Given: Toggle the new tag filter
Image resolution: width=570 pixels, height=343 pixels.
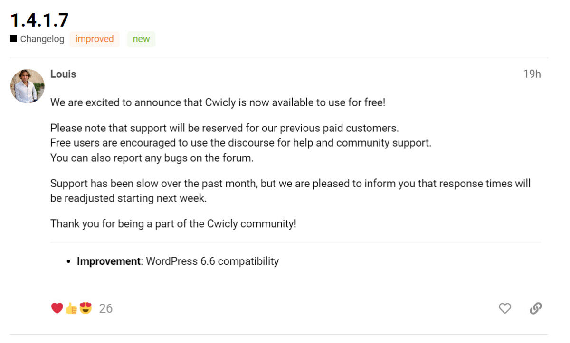Looking at the screenshot, I should (141, 39).
